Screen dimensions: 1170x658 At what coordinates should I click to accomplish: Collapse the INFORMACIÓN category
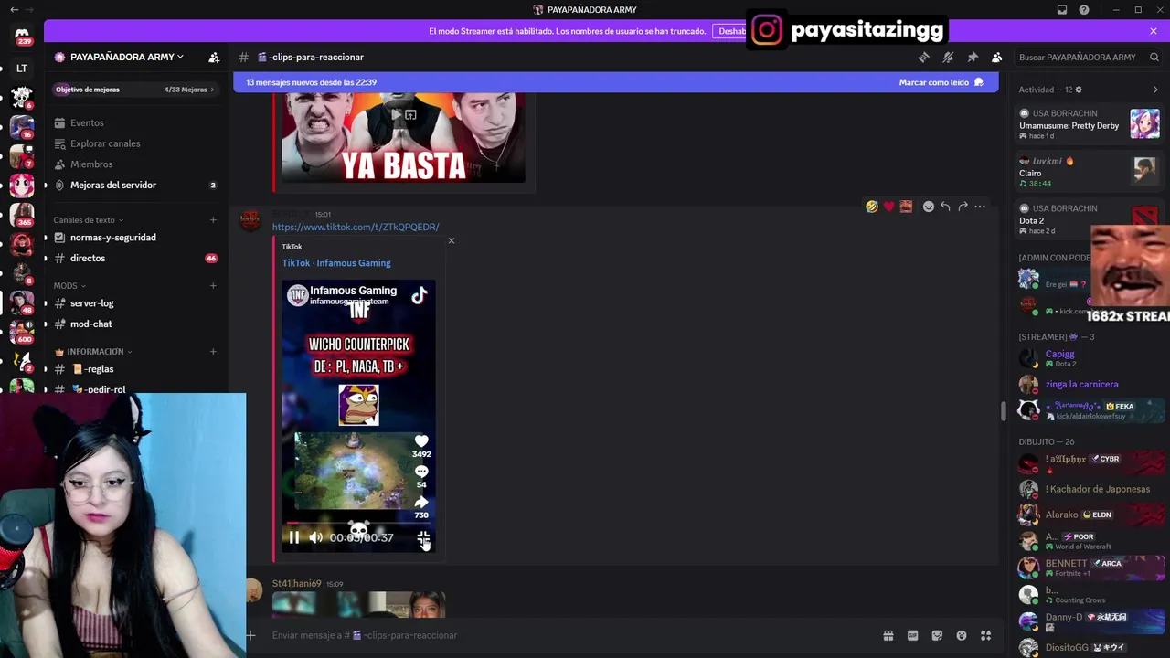(93, 352)
